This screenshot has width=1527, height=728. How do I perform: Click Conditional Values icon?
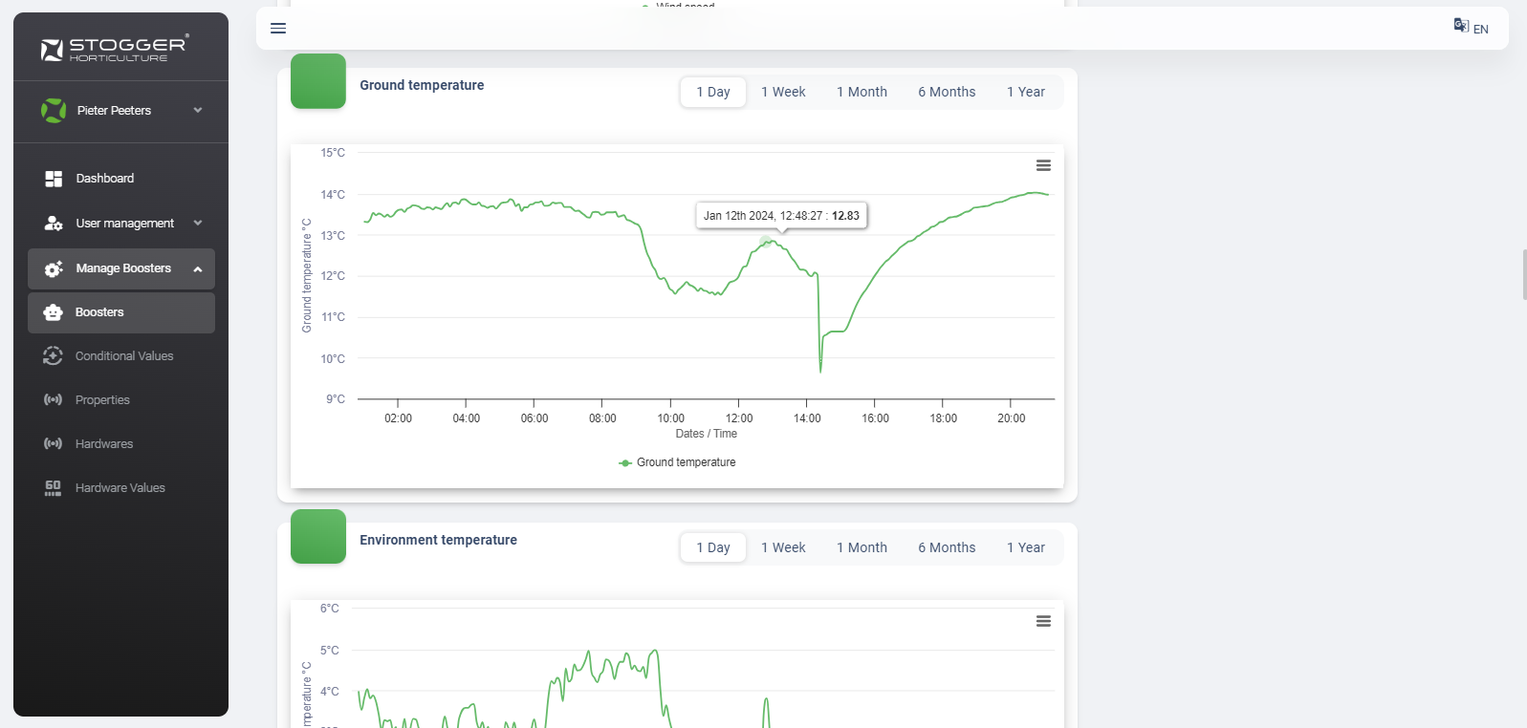point(53,355)
